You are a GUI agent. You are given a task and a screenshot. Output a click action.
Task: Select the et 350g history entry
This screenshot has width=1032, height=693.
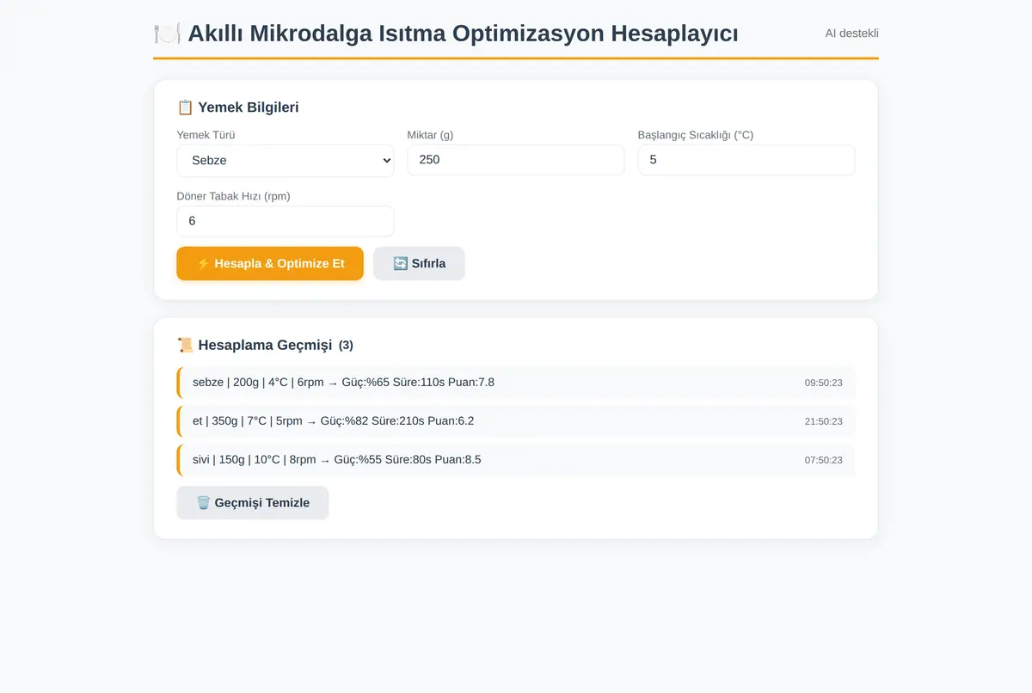tap(516, 421)
